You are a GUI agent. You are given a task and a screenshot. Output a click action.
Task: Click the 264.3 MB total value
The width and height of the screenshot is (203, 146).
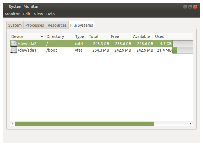point(101,50)
